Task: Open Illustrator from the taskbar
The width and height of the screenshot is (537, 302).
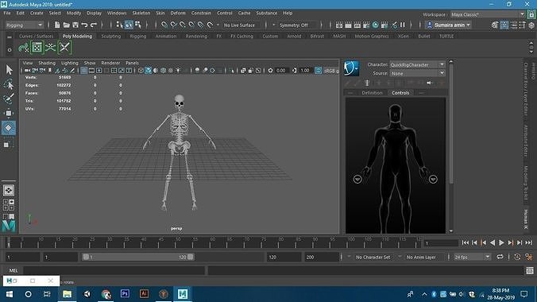Action: [x=145, y=294]
